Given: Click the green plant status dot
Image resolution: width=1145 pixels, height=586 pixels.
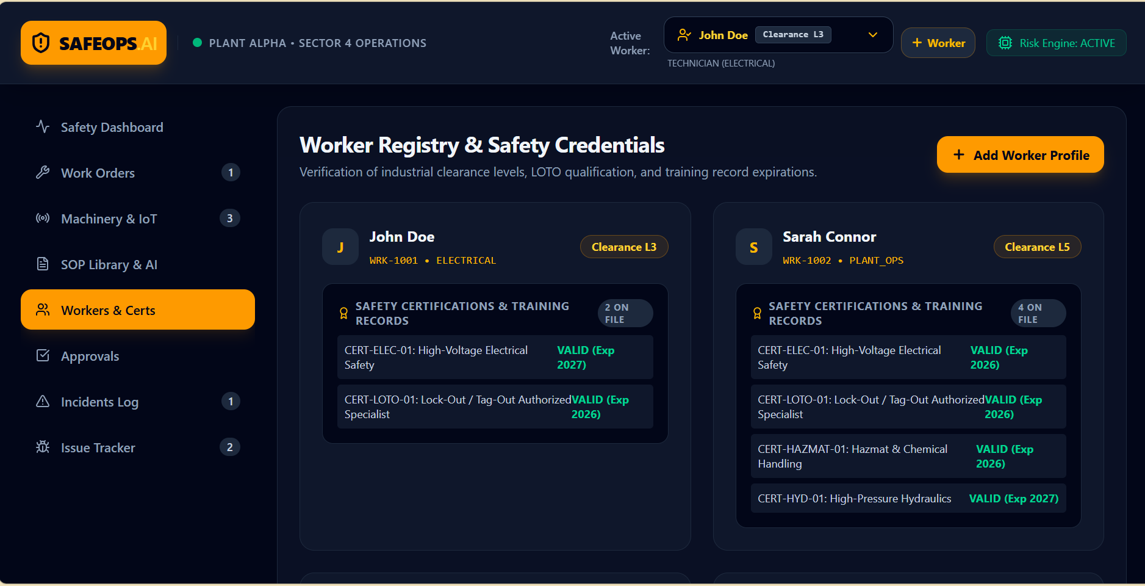Looking at the screenshot, I should [x=197, y=43].
